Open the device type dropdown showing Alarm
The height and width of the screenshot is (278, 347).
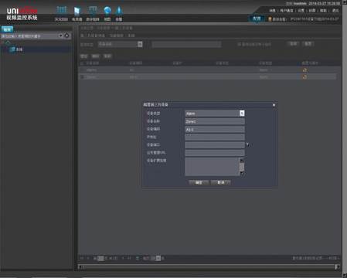click(x=215, y=114)
